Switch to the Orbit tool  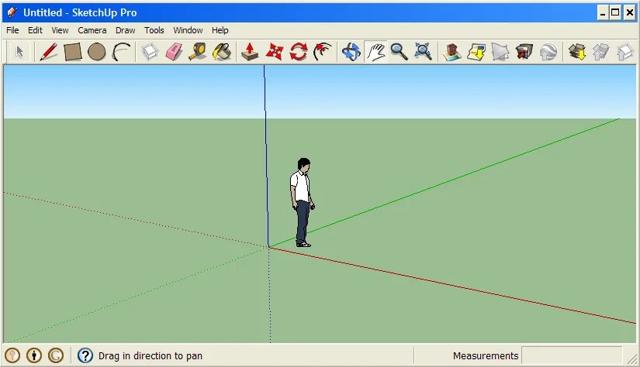(x=351, y=52)
